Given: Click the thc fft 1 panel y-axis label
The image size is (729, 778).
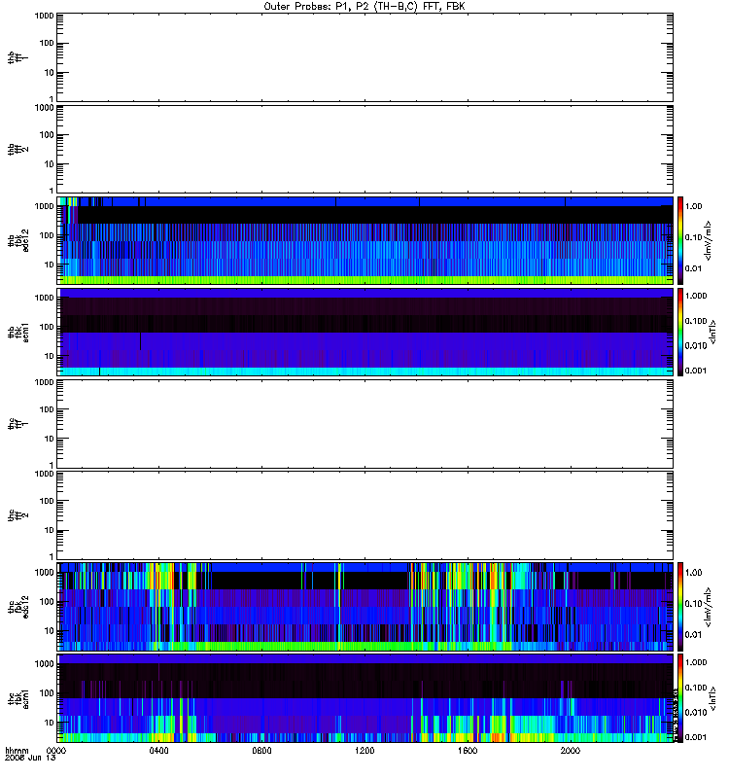Looking at the screenshot, I should [x=18, y=424].
